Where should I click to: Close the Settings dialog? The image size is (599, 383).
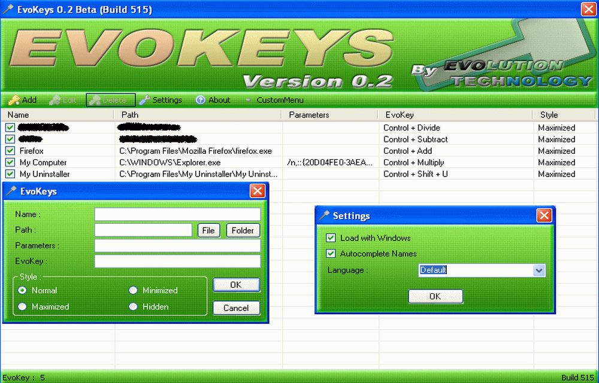pyautogui.click(x=544, y=215)
